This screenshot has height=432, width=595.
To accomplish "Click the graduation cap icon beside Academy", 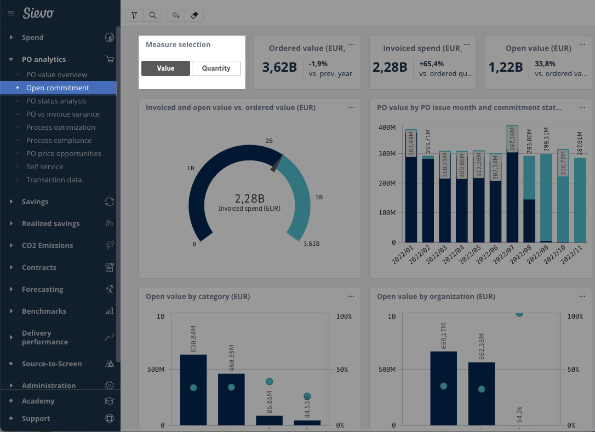I will pyautogui.click(x=109, y=401).
